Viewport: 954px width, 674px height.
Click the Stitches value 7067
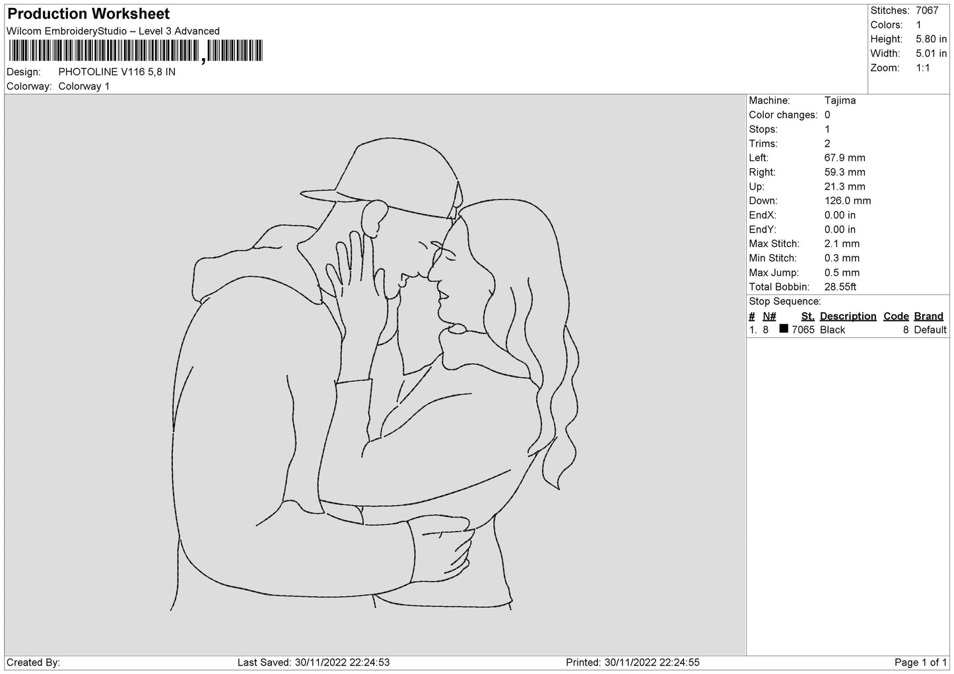(927, 11)
